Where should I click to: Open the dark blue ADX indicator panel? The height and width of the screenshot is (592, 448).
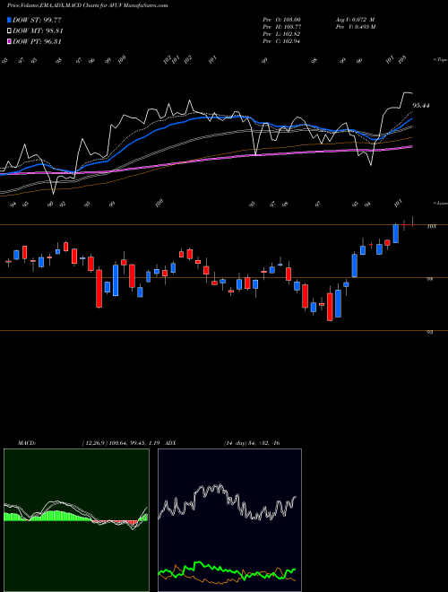coord(229,520)
